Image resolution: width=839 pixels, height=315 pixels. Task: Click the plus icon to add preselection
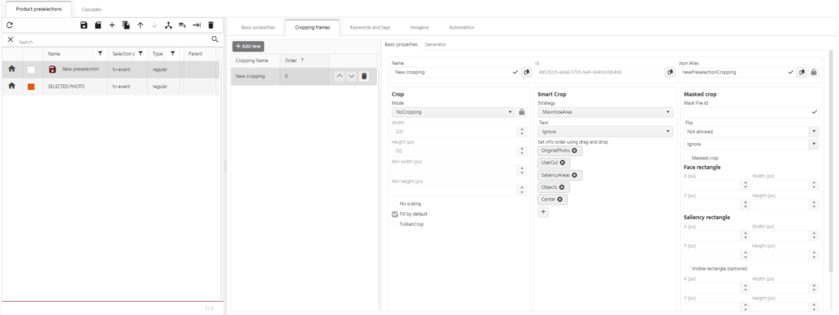(x=111, y=25)
